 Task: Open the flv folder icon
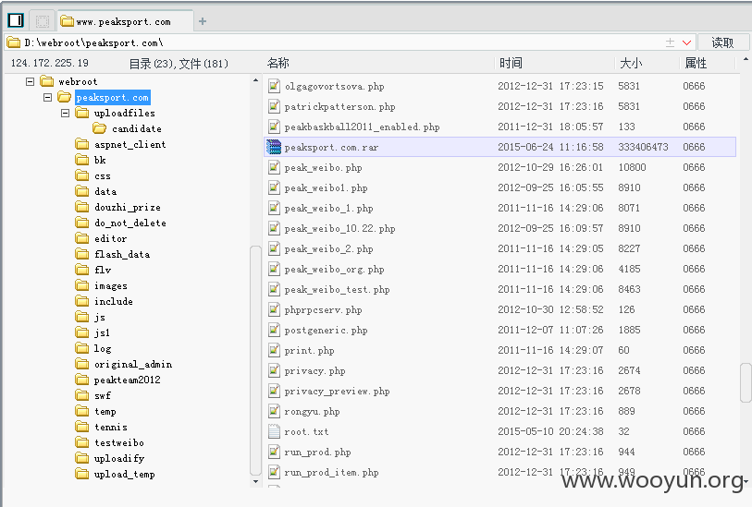point(82,270)
